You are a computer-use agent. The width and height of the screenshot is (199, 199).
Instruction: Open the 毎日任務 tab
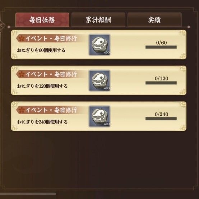coord(42,20)
